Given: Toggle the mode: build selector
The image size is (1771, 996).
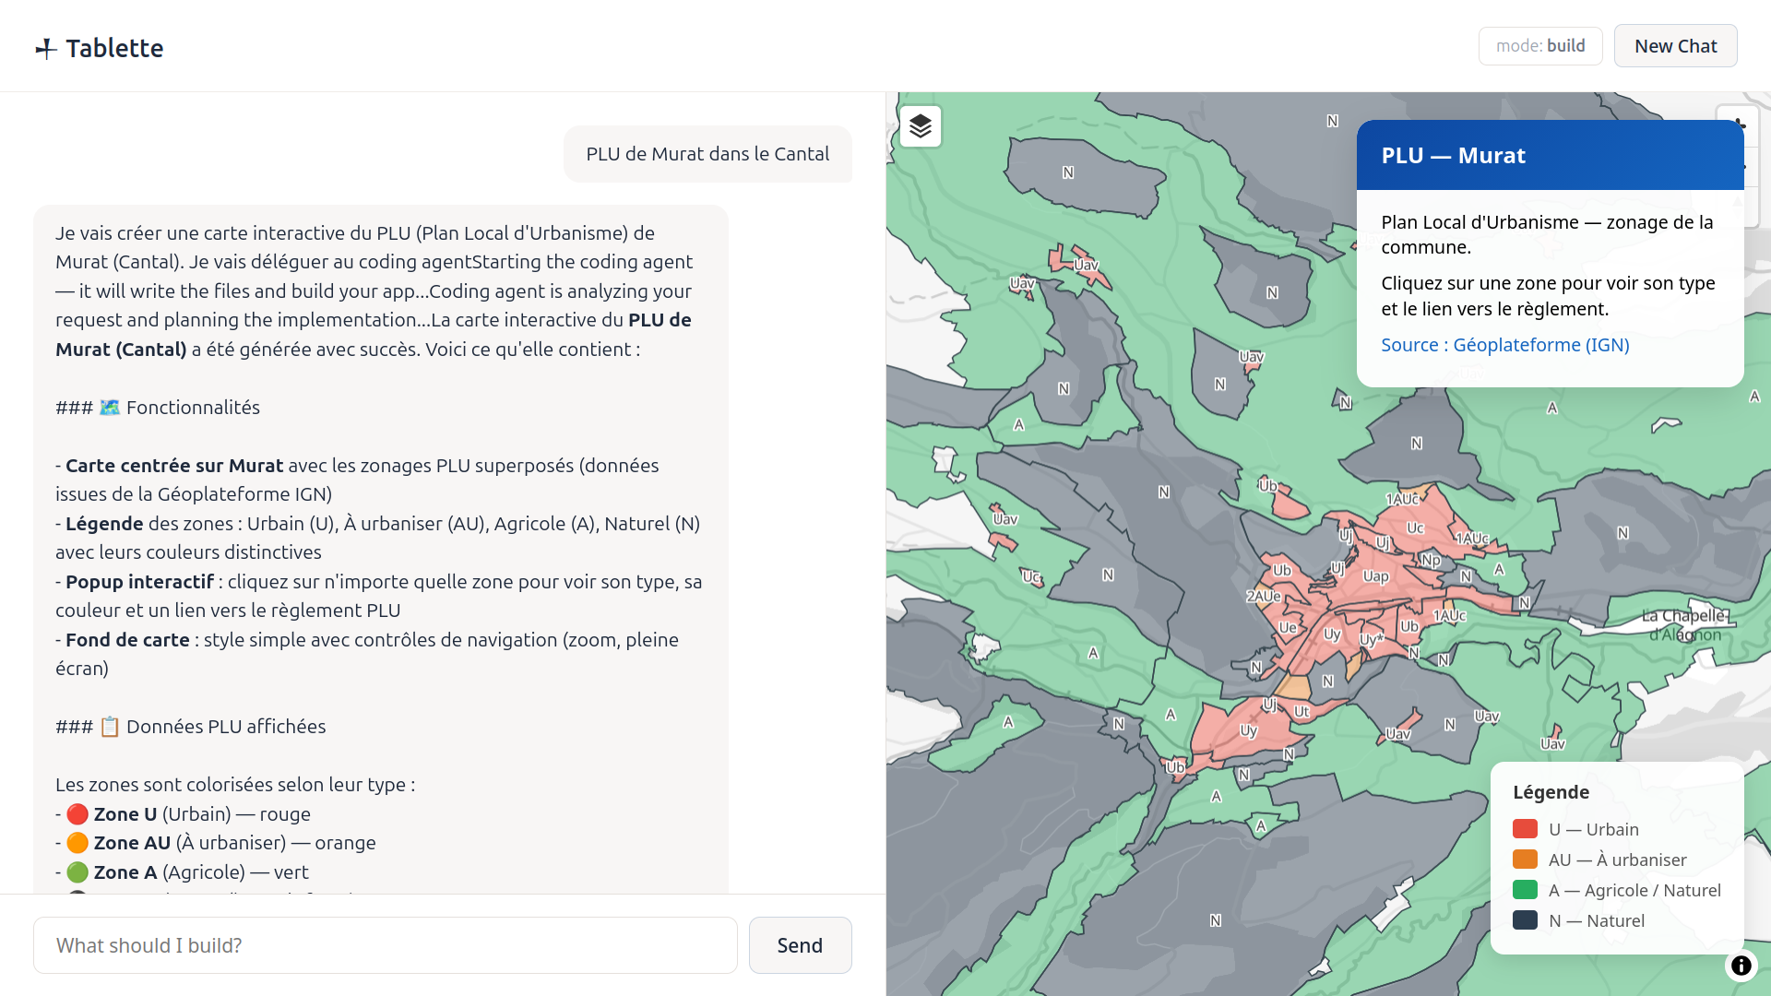Looking at the screenshot, I should (x=1540, y=46).
